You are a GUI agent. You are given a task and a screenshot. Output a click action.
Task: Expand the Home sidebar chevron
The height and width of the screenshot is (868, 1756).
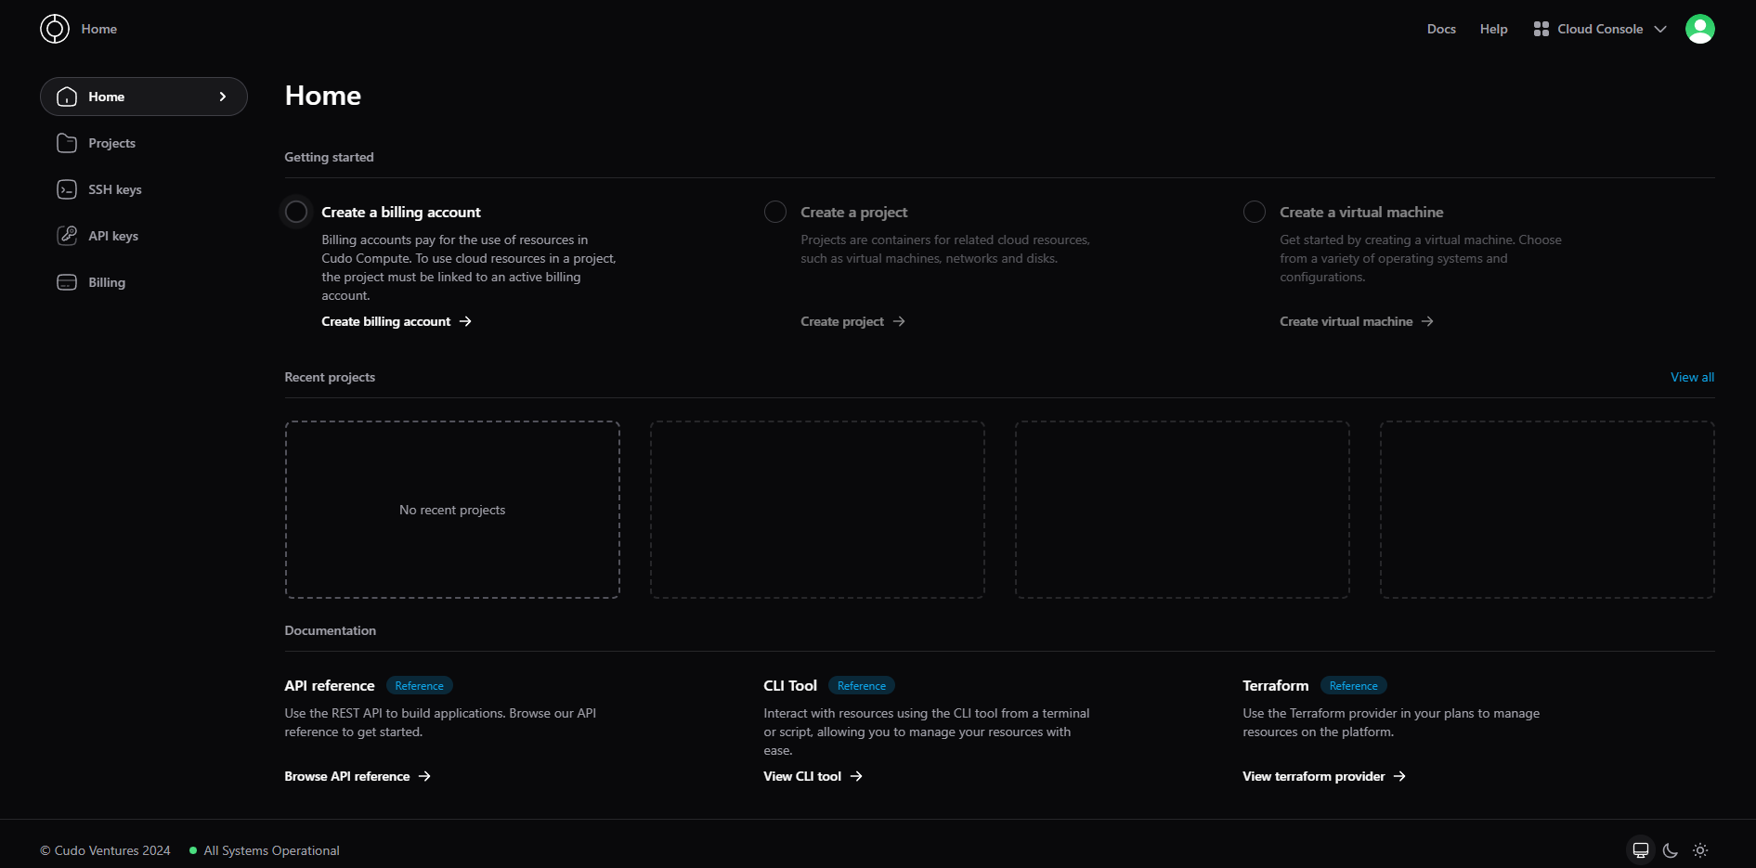223,97
